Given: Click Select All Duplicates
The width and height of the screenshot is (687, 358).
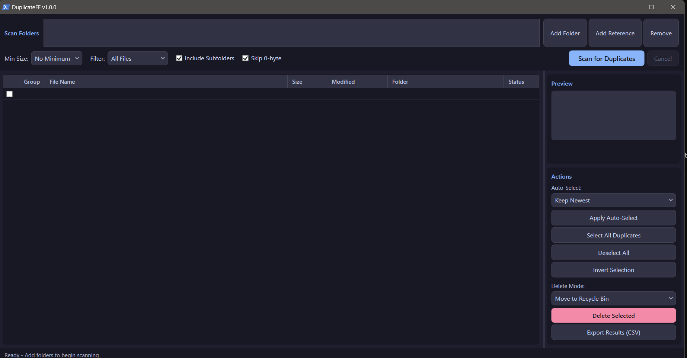Looking at the screenshot, I should point(613,235).
